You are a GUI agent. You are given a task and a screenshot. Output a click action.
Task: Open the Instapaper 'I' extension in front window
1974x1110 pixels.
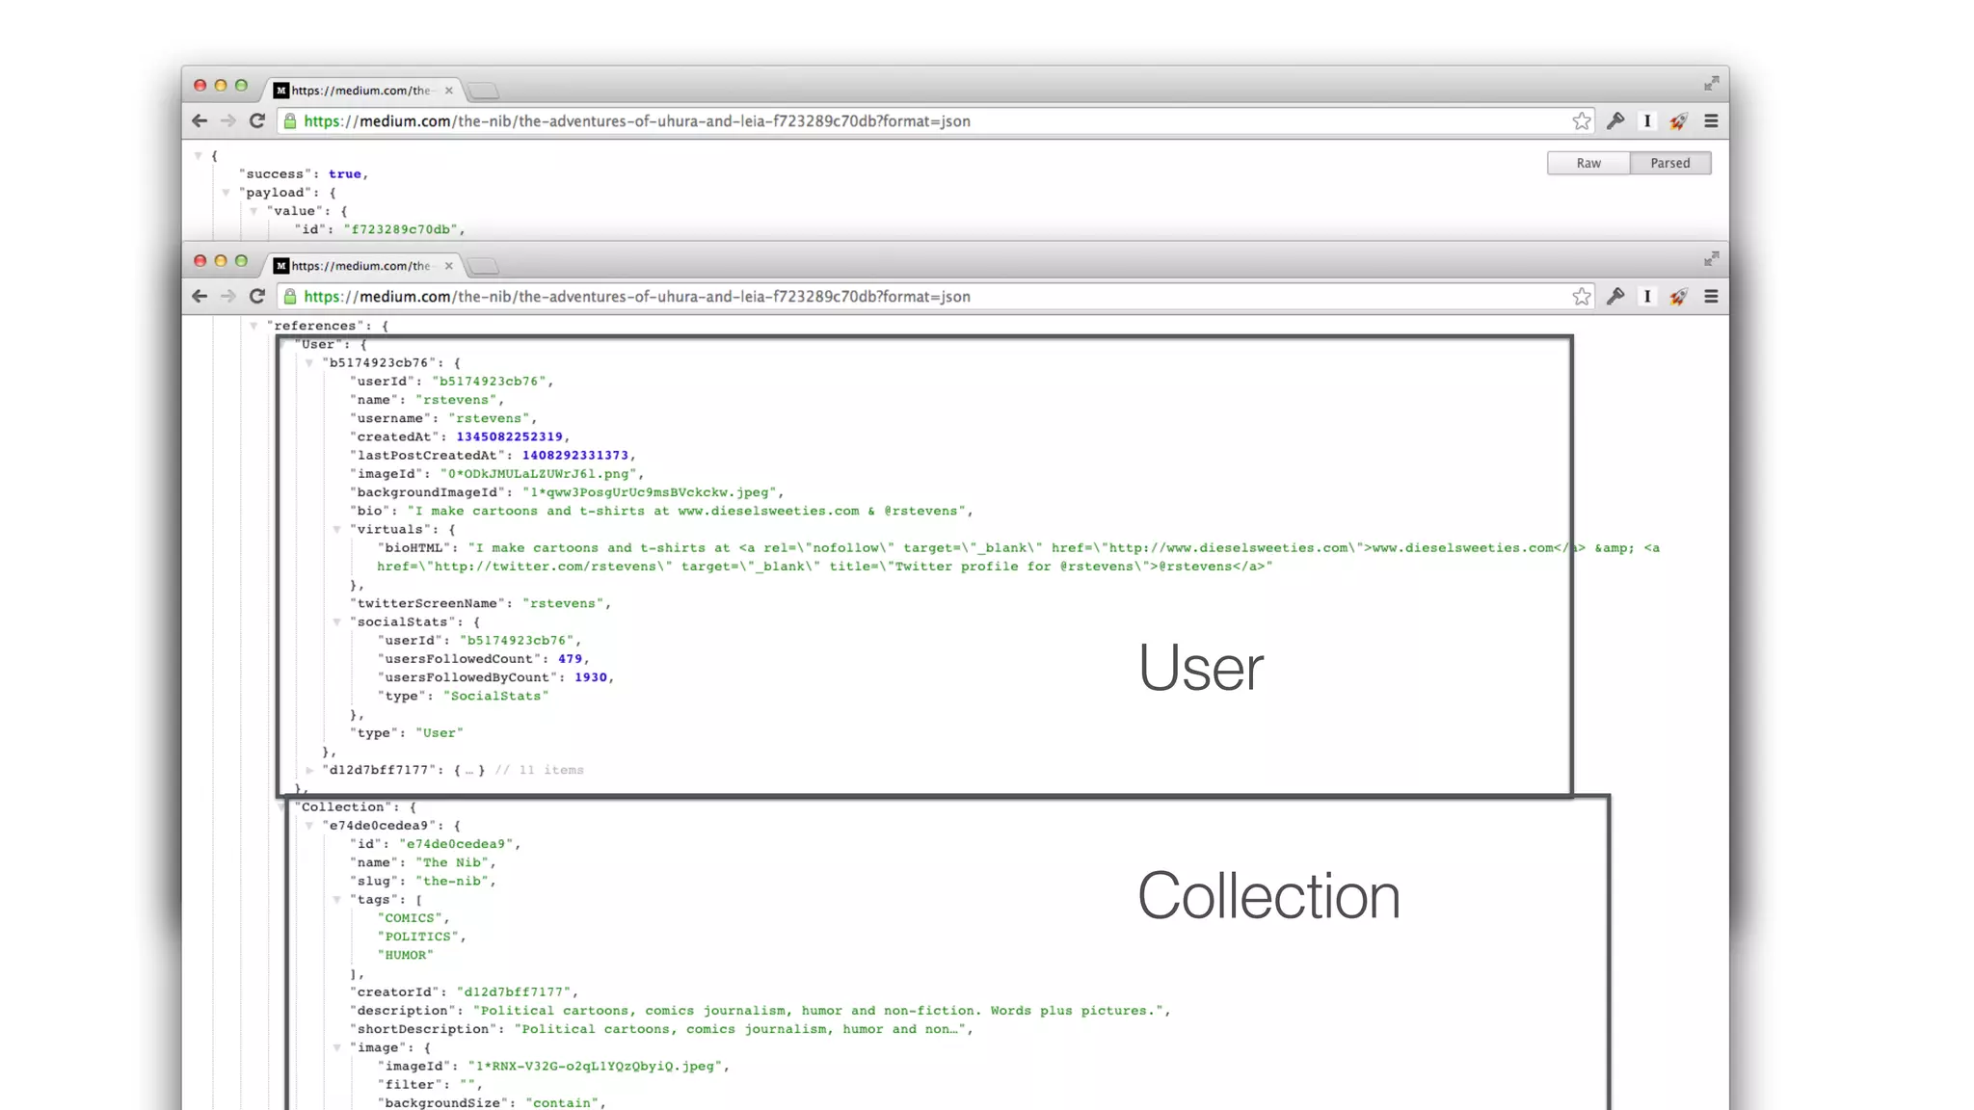coord(1647,296)
